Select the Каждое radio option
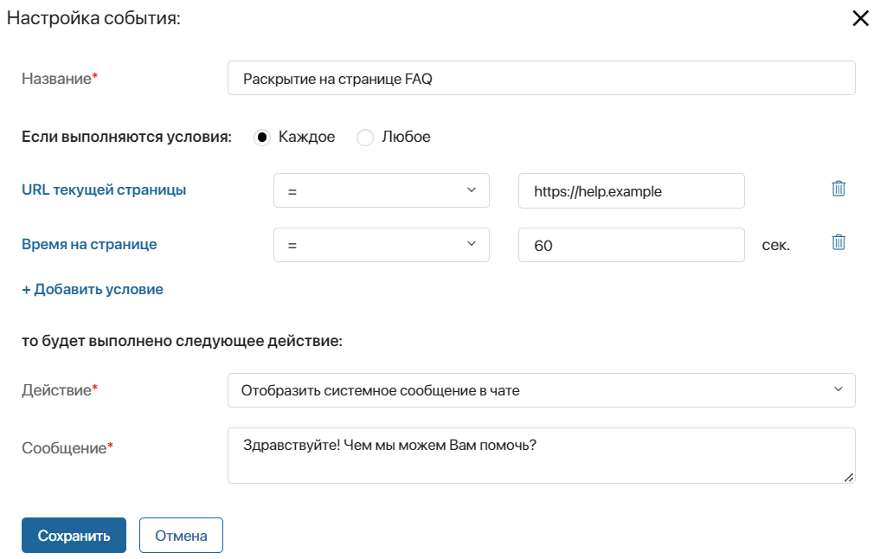The width and height of the screenshot is (880, 559). point(263,138)
